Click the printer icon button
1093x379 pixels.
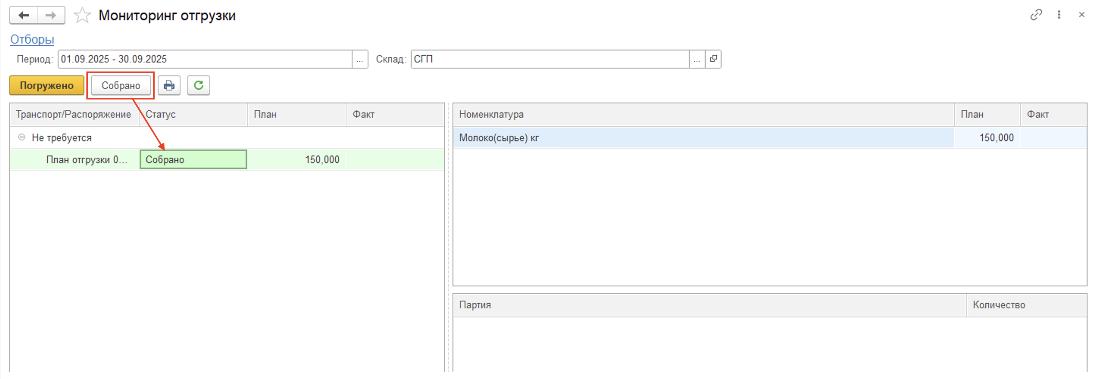pyautogui.click(x=169, y=85)
